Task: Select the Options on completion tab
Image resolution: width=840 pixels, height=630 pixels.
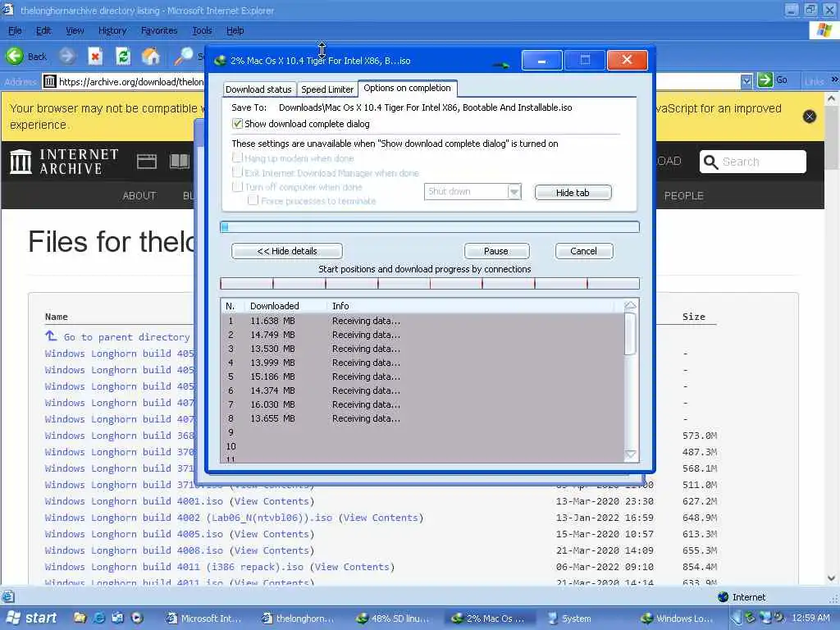Action: coord(407,88)
